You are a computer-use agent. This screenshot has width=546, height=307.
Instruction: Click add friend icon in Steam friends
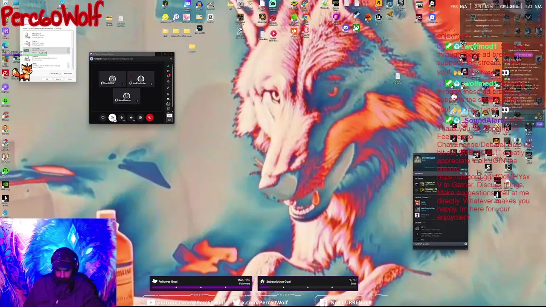point(466,174)
